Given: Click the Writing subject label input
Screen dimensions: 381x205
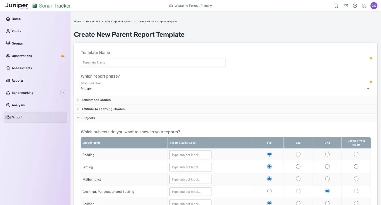Looking at the screenshot, I should coord(190,167).
